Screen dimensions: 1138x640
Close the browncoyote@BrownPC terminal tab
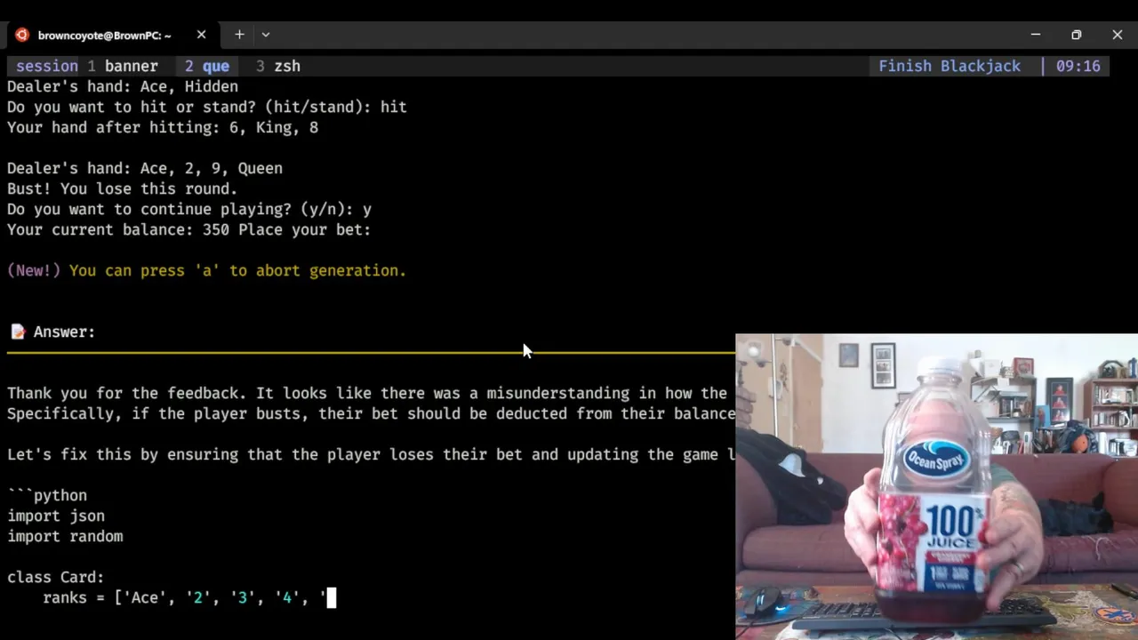[x=201, y=35]
